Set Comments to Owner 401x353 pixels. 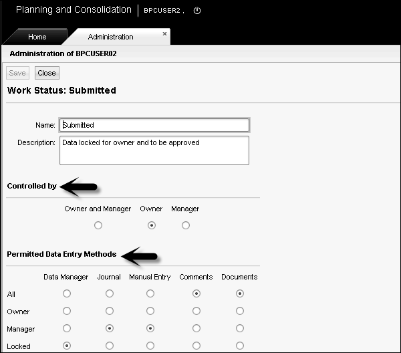196,311
